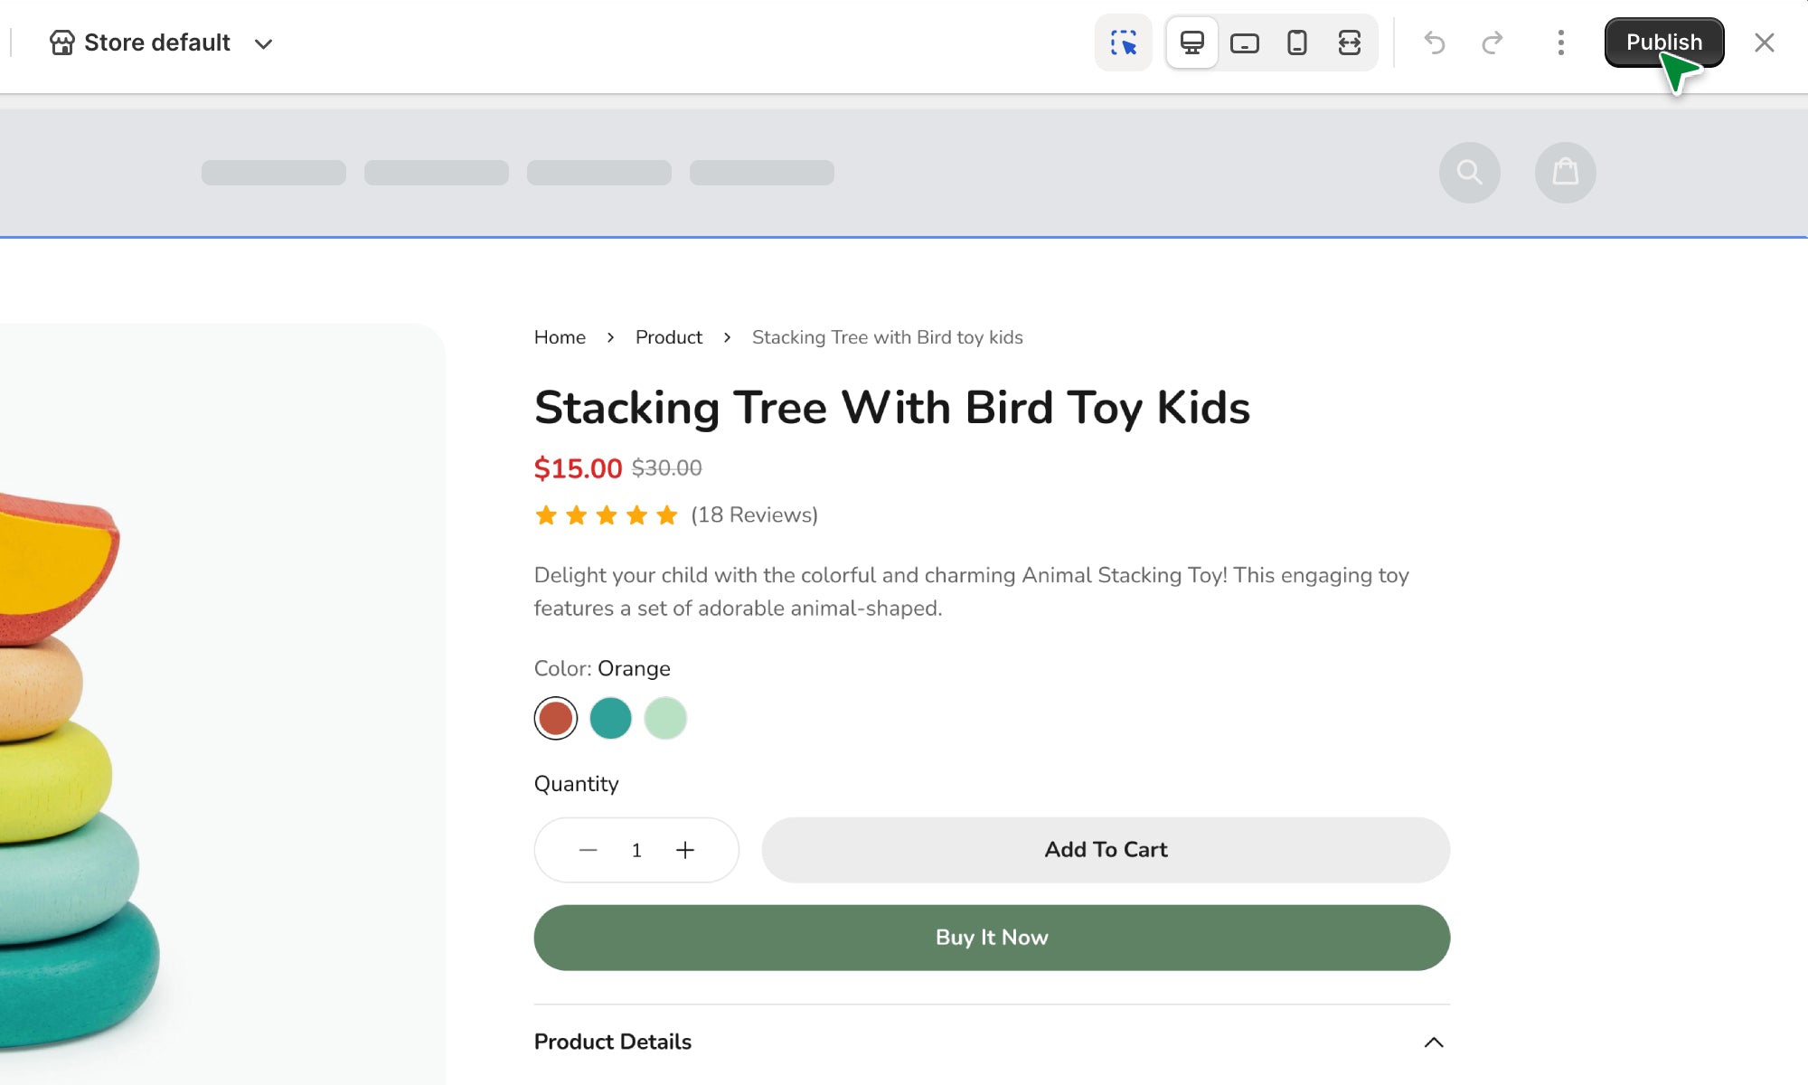Click the redo arrow icon

tap(1493, 42)
